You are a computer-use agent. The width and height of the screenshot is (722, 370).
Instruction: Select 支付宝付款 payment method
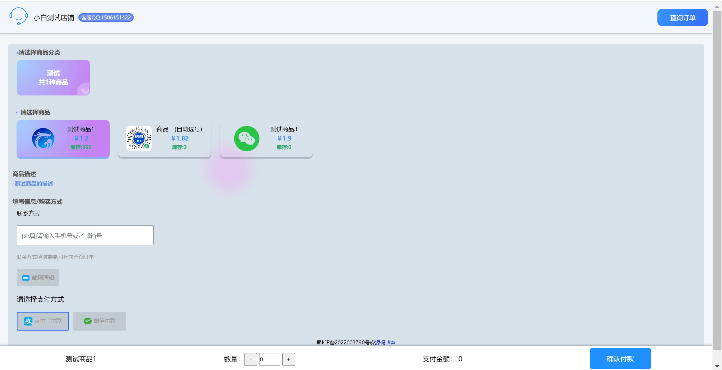43,321
